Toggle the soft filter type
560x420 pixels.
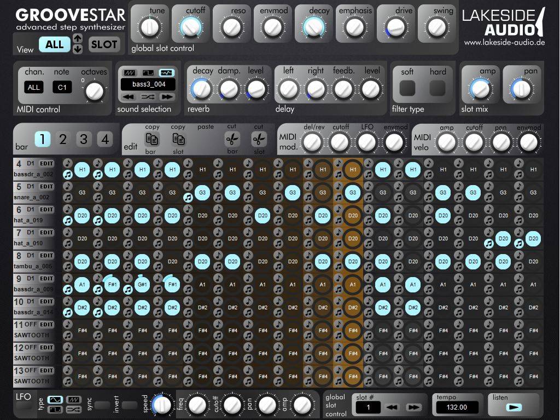tap(407, 88)
